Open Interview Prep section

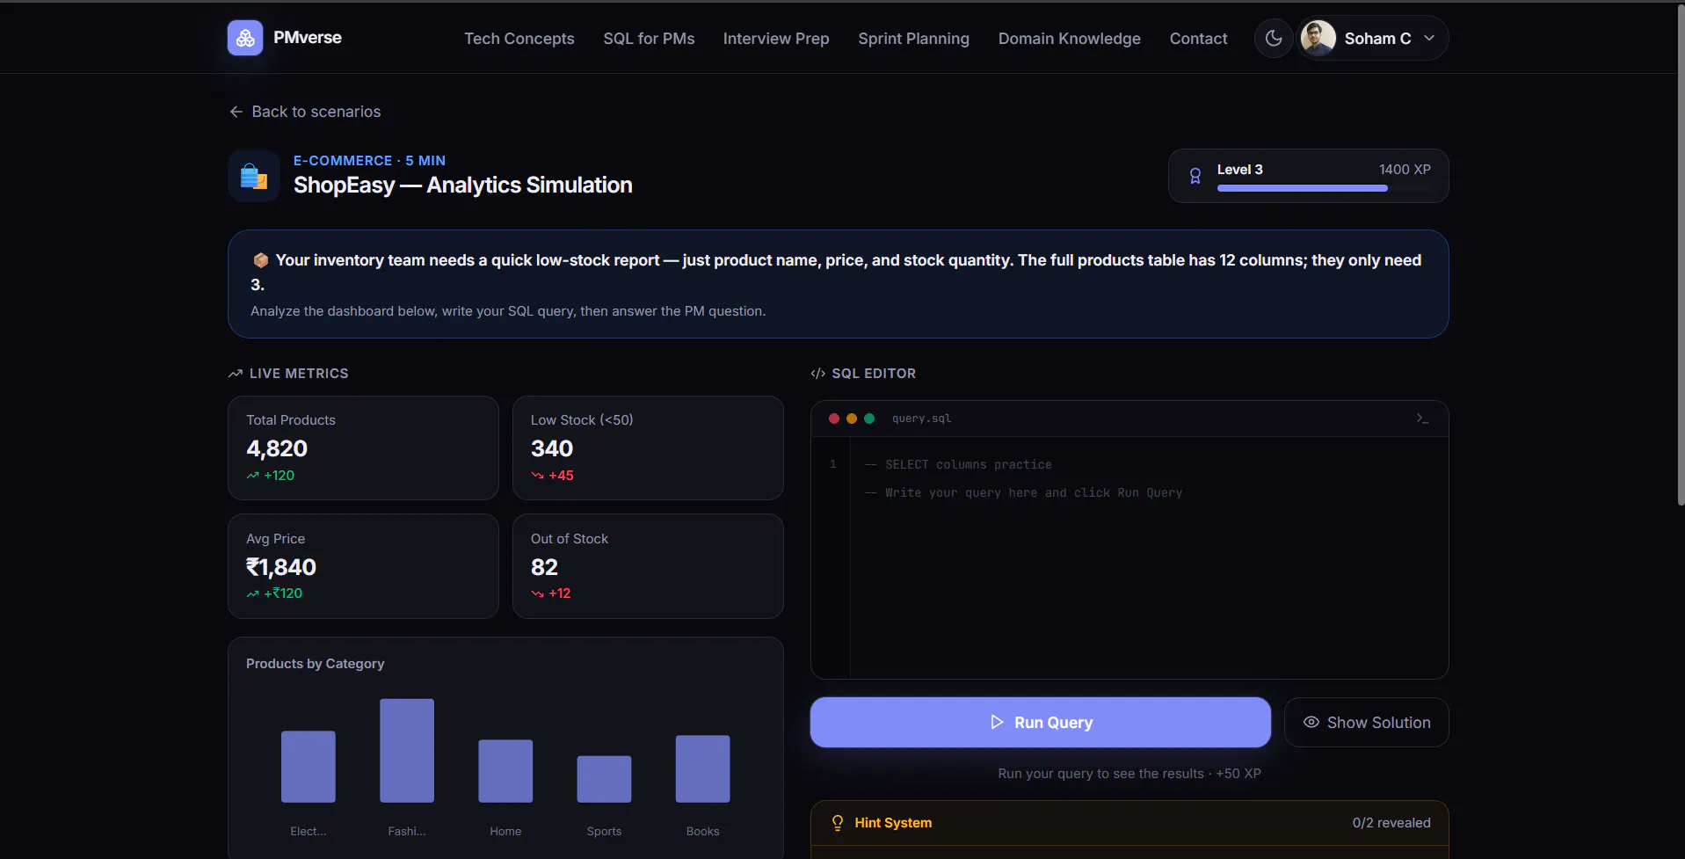coord(776,39)
